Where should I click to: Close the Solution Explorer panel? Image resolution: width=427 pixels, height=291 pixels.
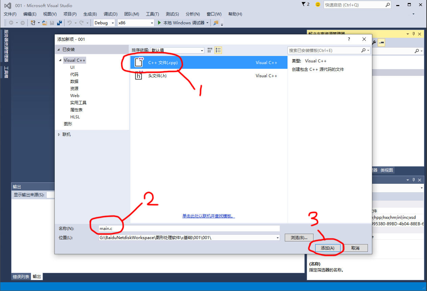(420, 34)
